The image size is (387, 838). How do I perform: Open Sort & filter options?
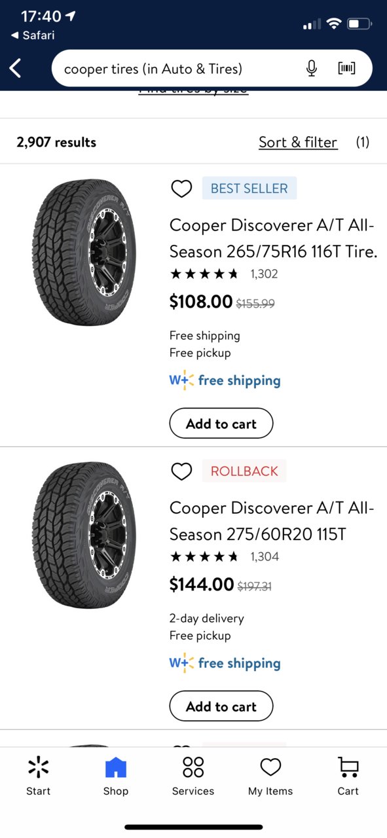click(x=298, y=142)
